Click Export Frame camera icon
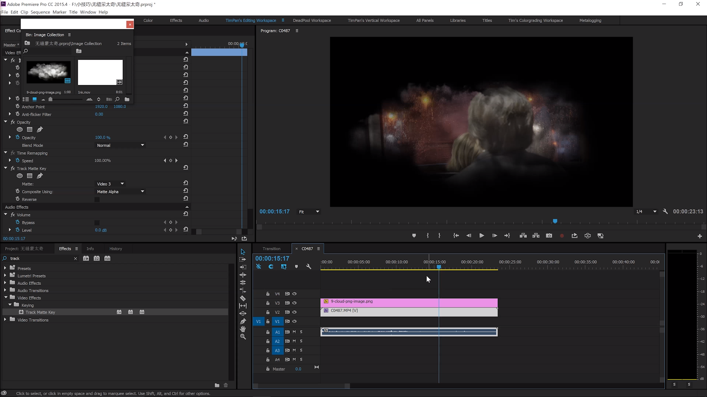This screenshot has height=397, width=707. (x=549, y=236)
